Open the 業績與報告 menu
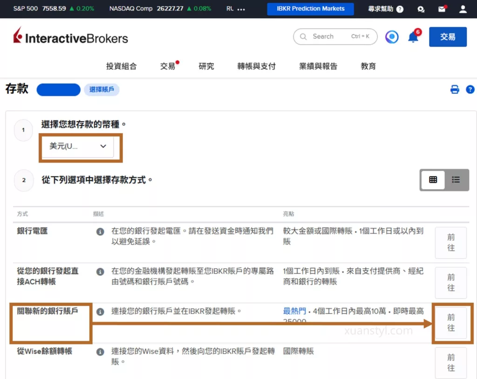 tap(318, 66)
